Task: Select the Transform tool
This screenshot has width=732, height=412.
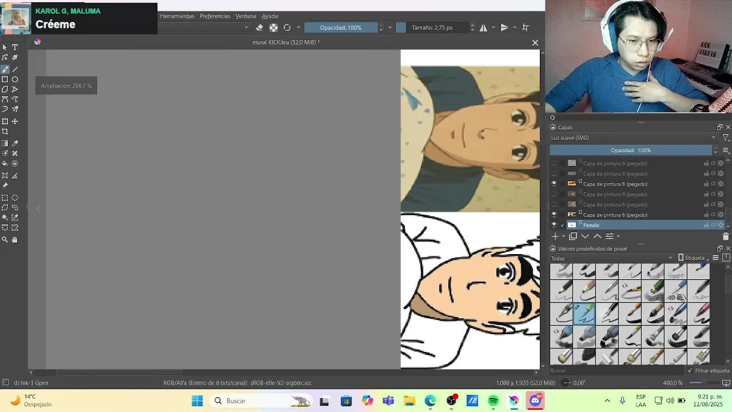Action: pos(5,121)
